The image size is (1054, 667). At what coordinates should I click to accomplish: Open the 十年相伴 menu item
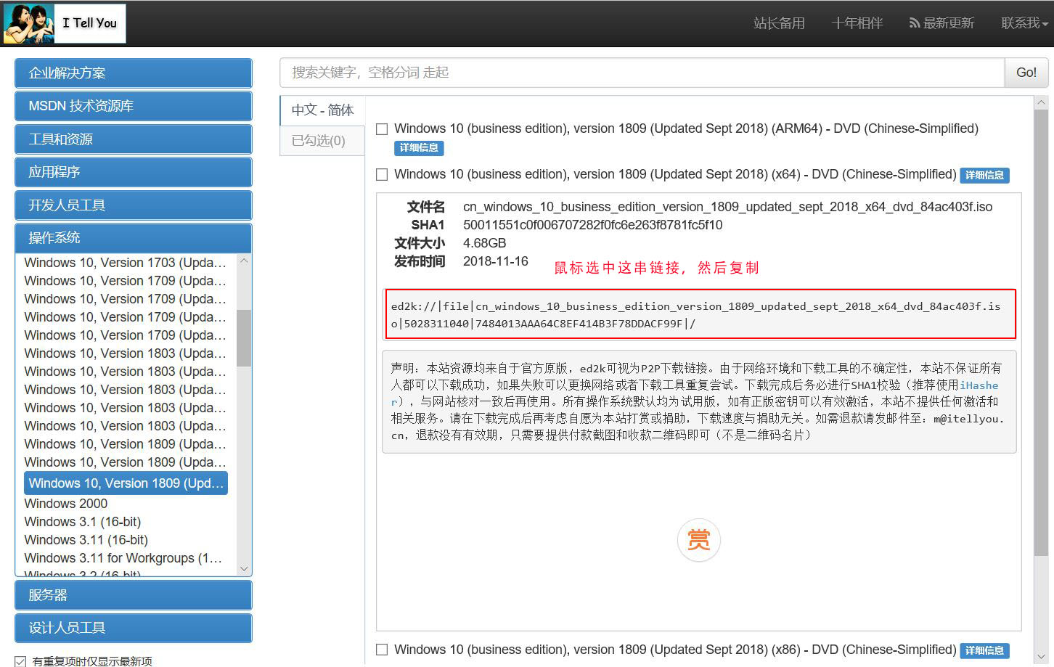857,22
